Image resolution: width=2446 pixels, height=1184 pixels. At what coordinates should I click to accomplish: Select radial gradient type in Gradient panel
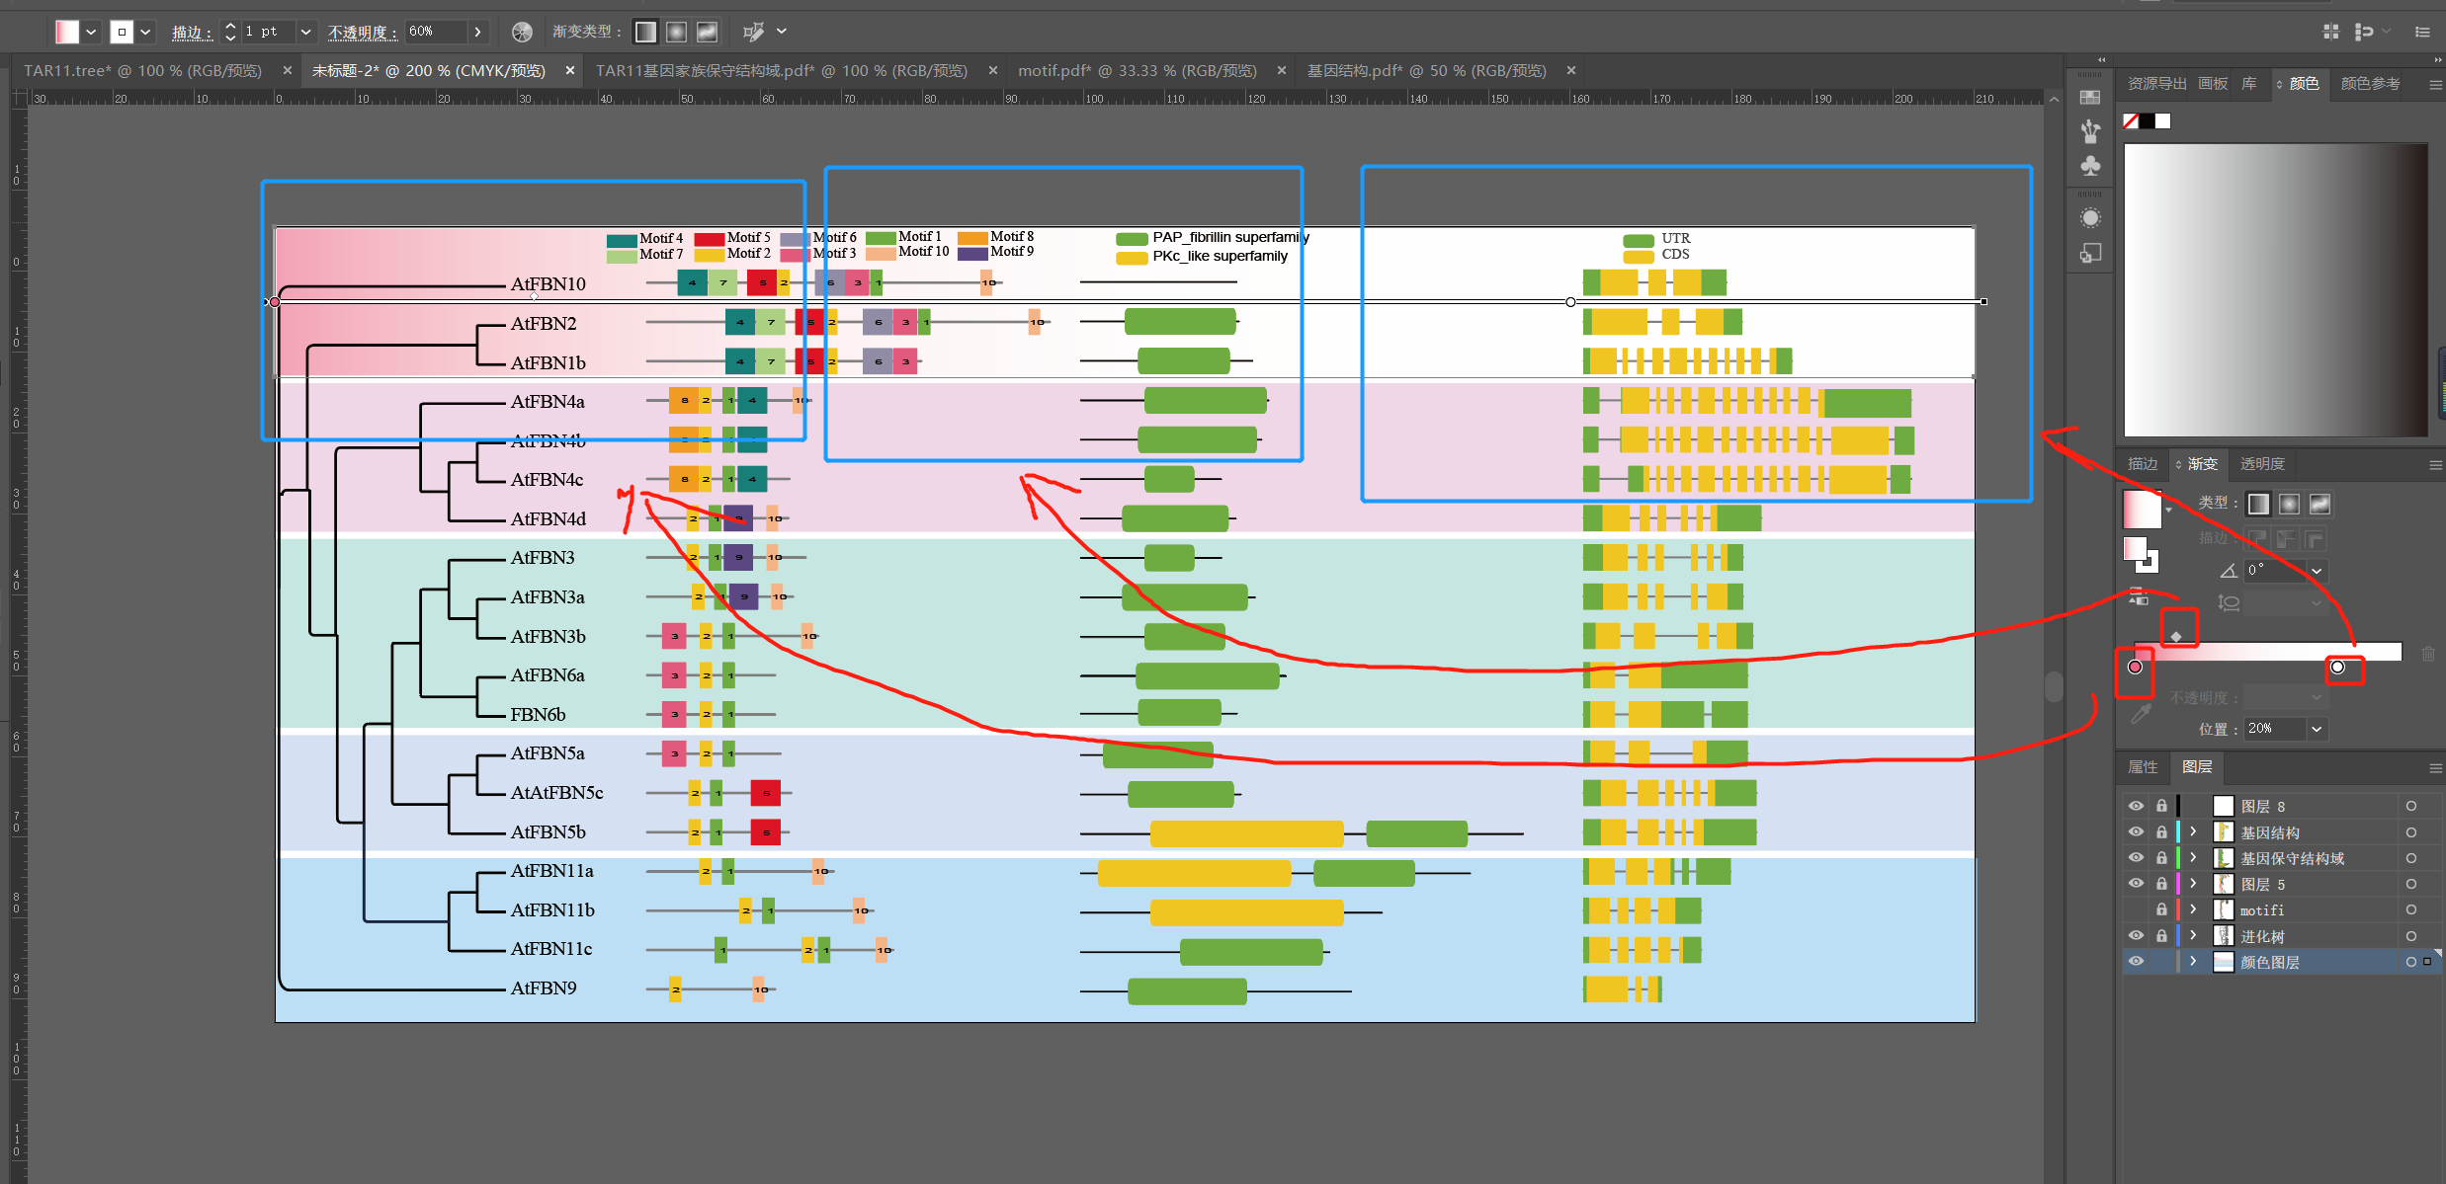click(x=2289, y=505)
